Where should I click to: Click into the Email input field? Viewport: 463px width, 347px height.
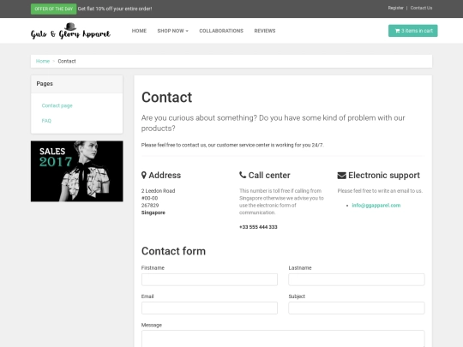209,308
